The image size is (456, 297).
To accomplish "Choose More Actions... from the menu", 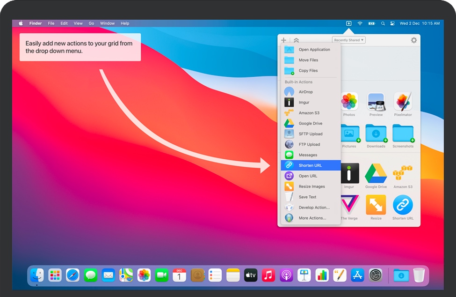I will click(312, 218).
